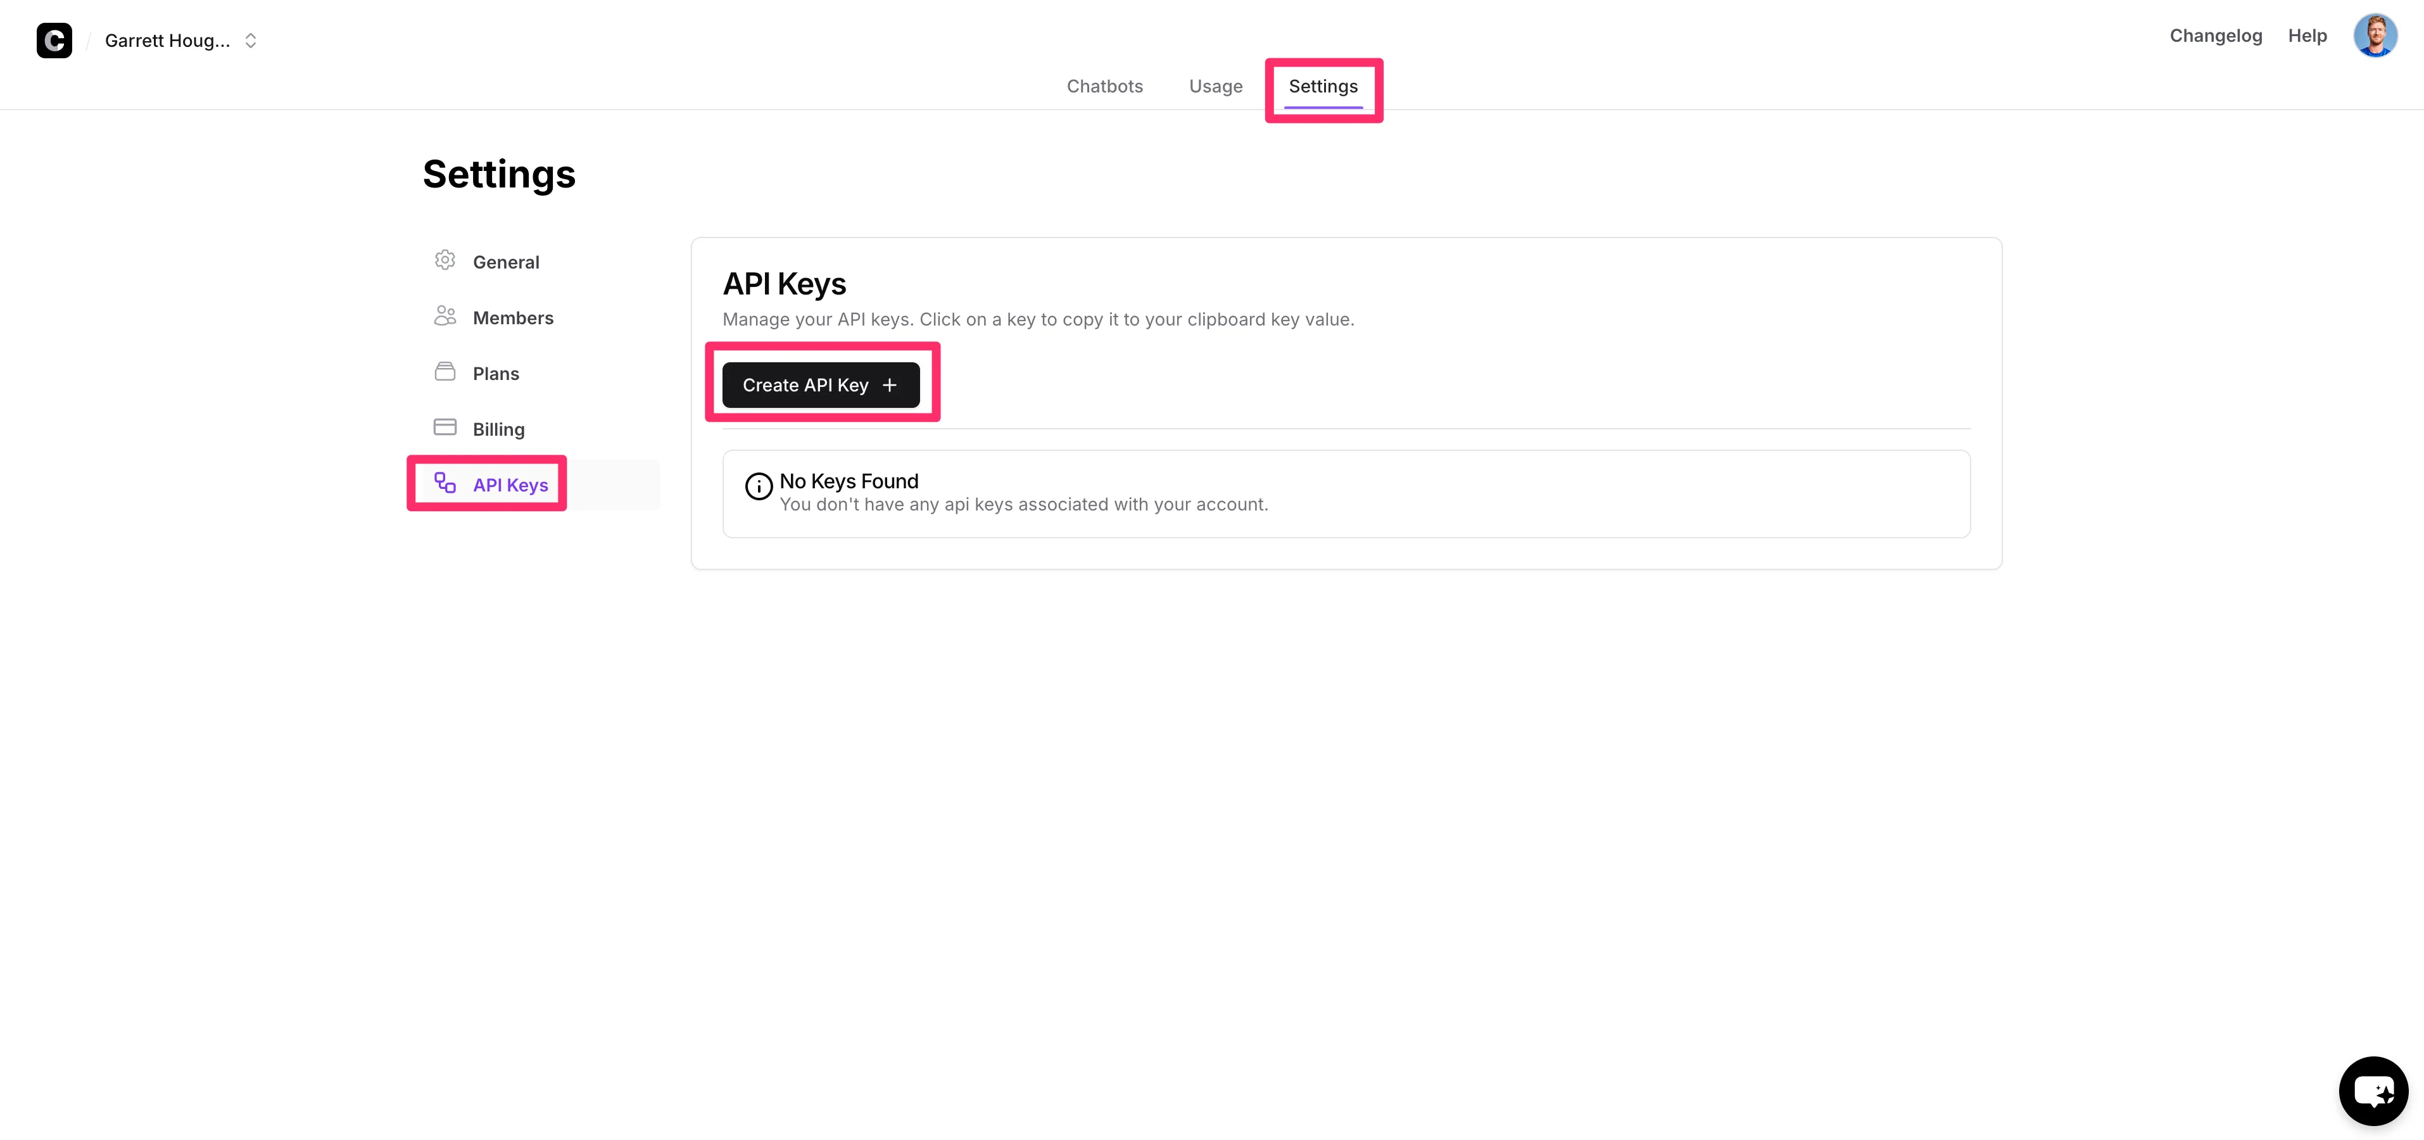Open the chat support bubble icon
2424x1140 pixels.
(x=2373, y=1090)
